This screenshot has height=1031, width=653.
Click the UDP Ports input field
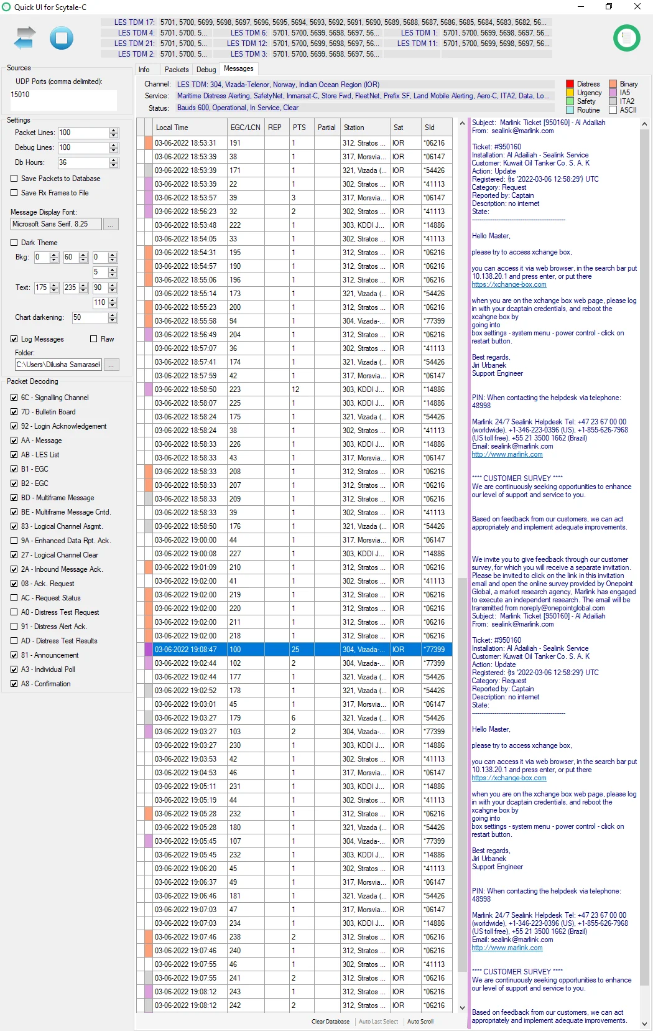(63, 100)
